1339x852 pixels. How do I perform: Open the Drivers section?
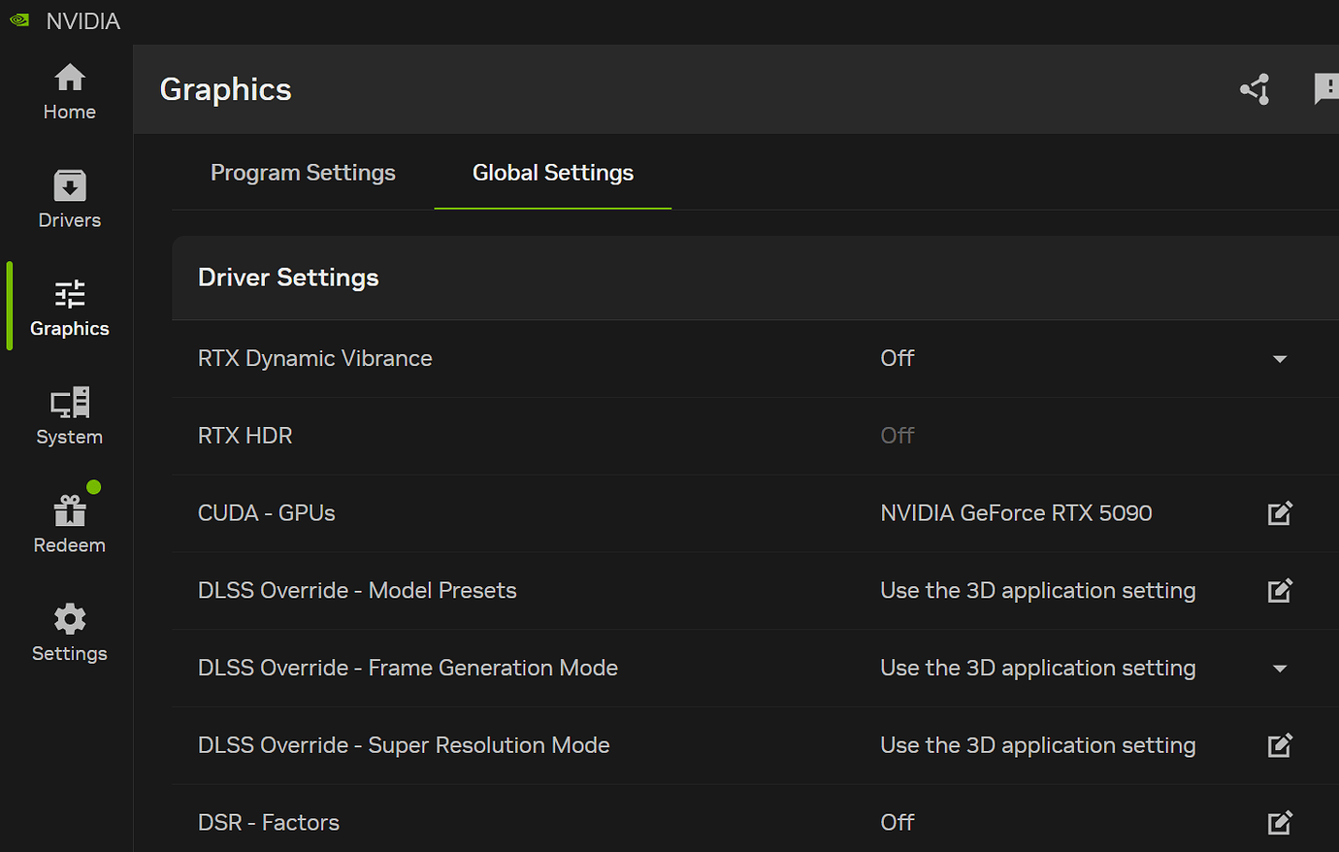[x=69, y=200]
